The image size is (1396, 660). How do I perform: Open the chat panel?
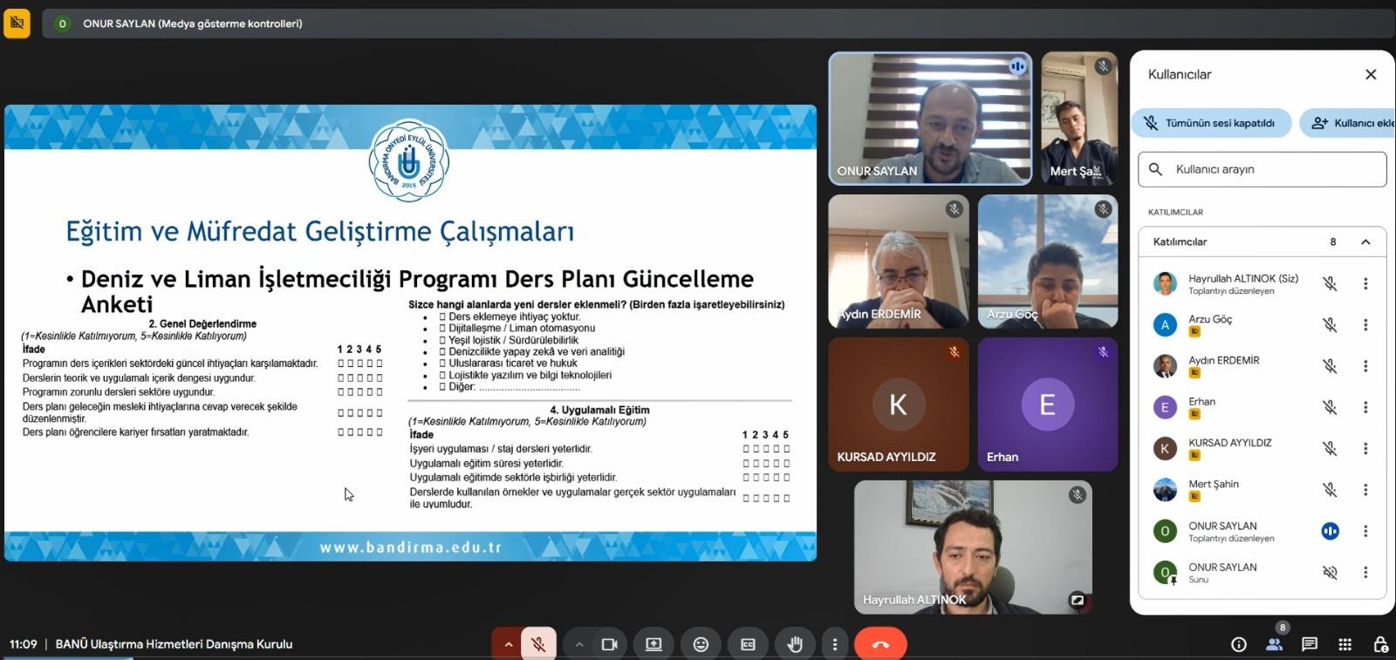click(1310, 644)
